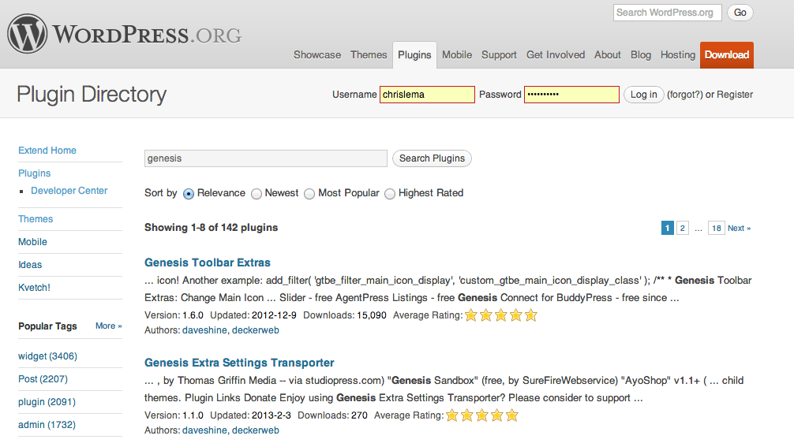
Task: Go to Next page of results
Action: (x=739, y=228)
